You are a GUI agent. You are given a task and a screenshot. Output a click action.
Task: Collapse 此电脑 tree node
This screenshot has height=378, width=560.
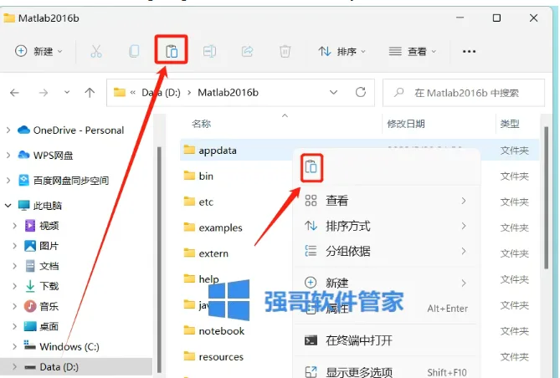coord(8,206)
